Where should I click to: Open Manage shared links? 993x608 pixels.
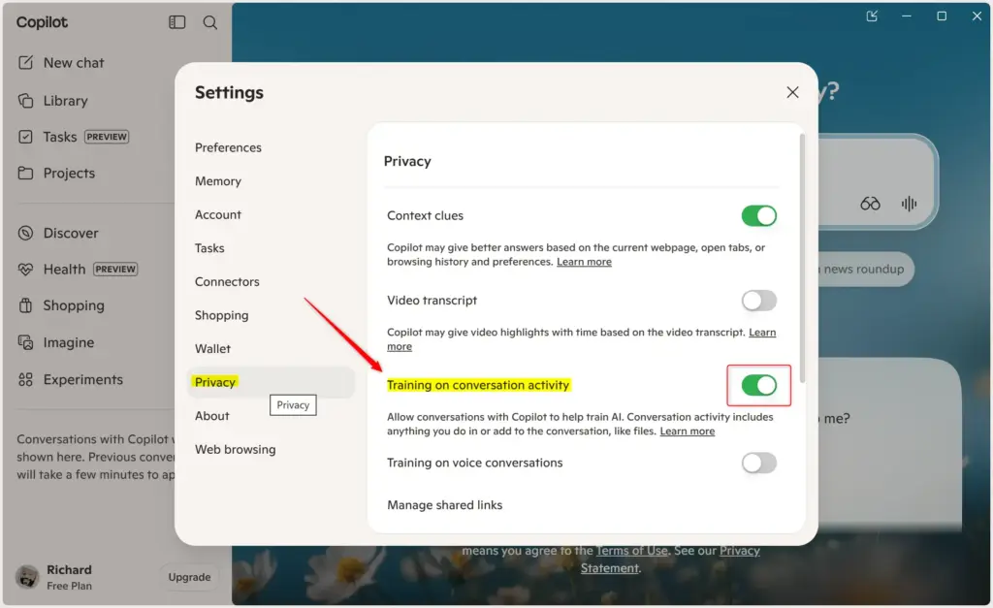click(444, 505)
